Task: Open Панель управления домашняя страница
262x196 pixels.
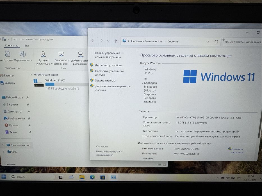Action: coord(109,55)
